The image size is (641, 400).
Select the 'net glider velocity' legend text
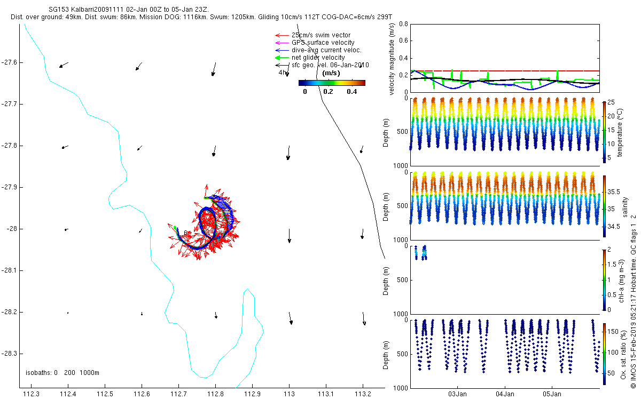(318, 58)
